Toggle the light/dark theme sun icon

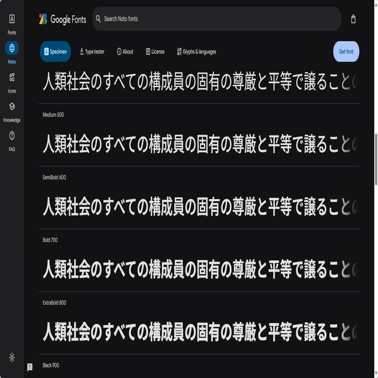click(12, 357)
